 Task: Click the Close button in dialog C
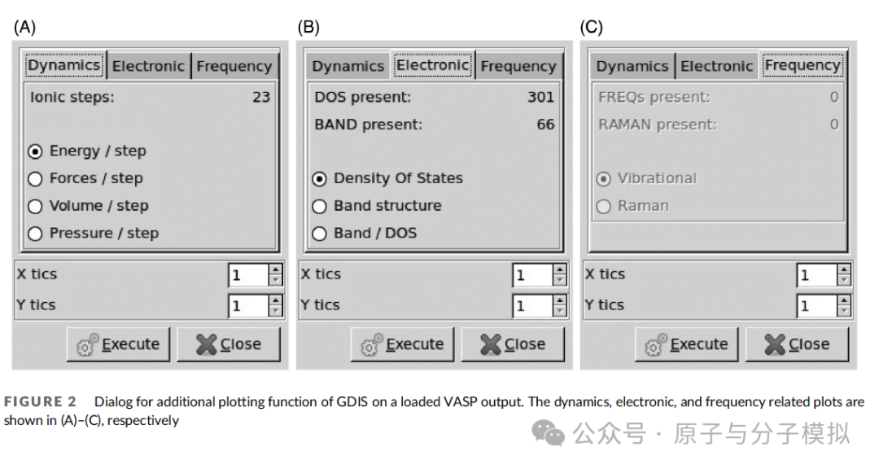(797, 344)
